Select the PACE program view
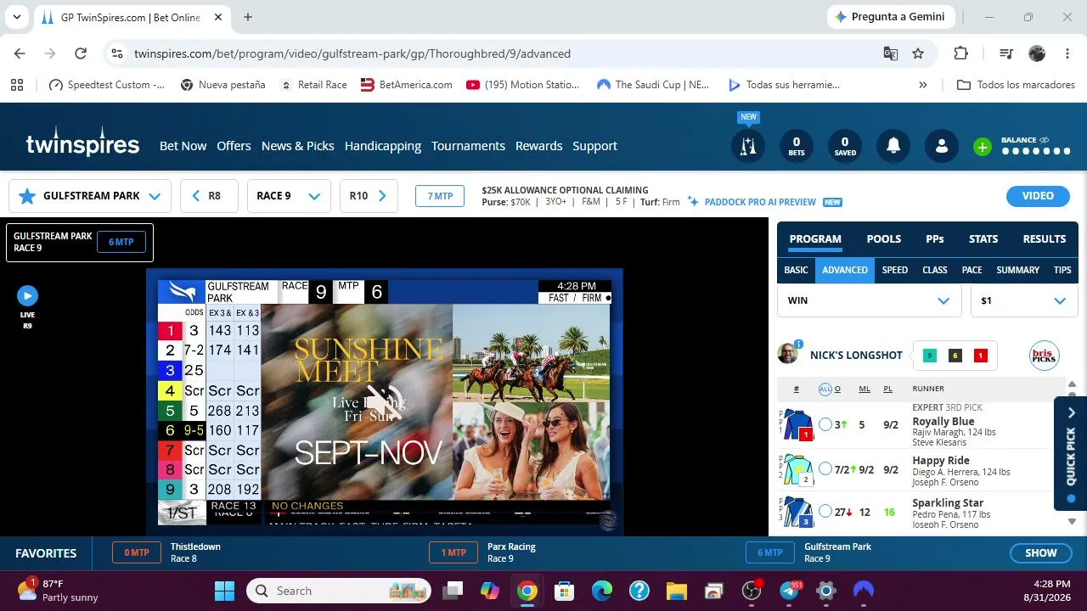1087x611 pixels. pyautogui.click(x=972, y=270)
